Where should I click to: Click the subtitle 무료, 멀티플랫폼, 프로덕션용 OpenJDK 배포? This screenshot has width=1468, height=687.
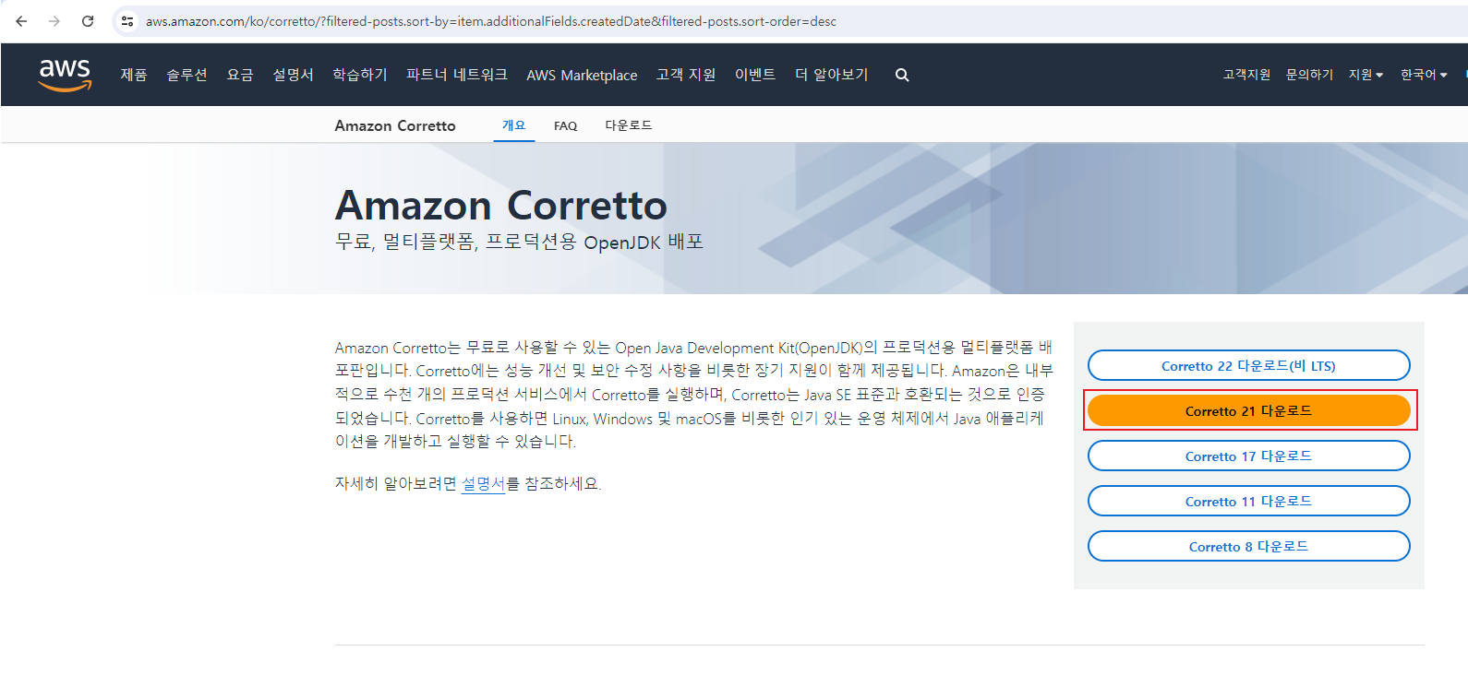click(519, 242)
